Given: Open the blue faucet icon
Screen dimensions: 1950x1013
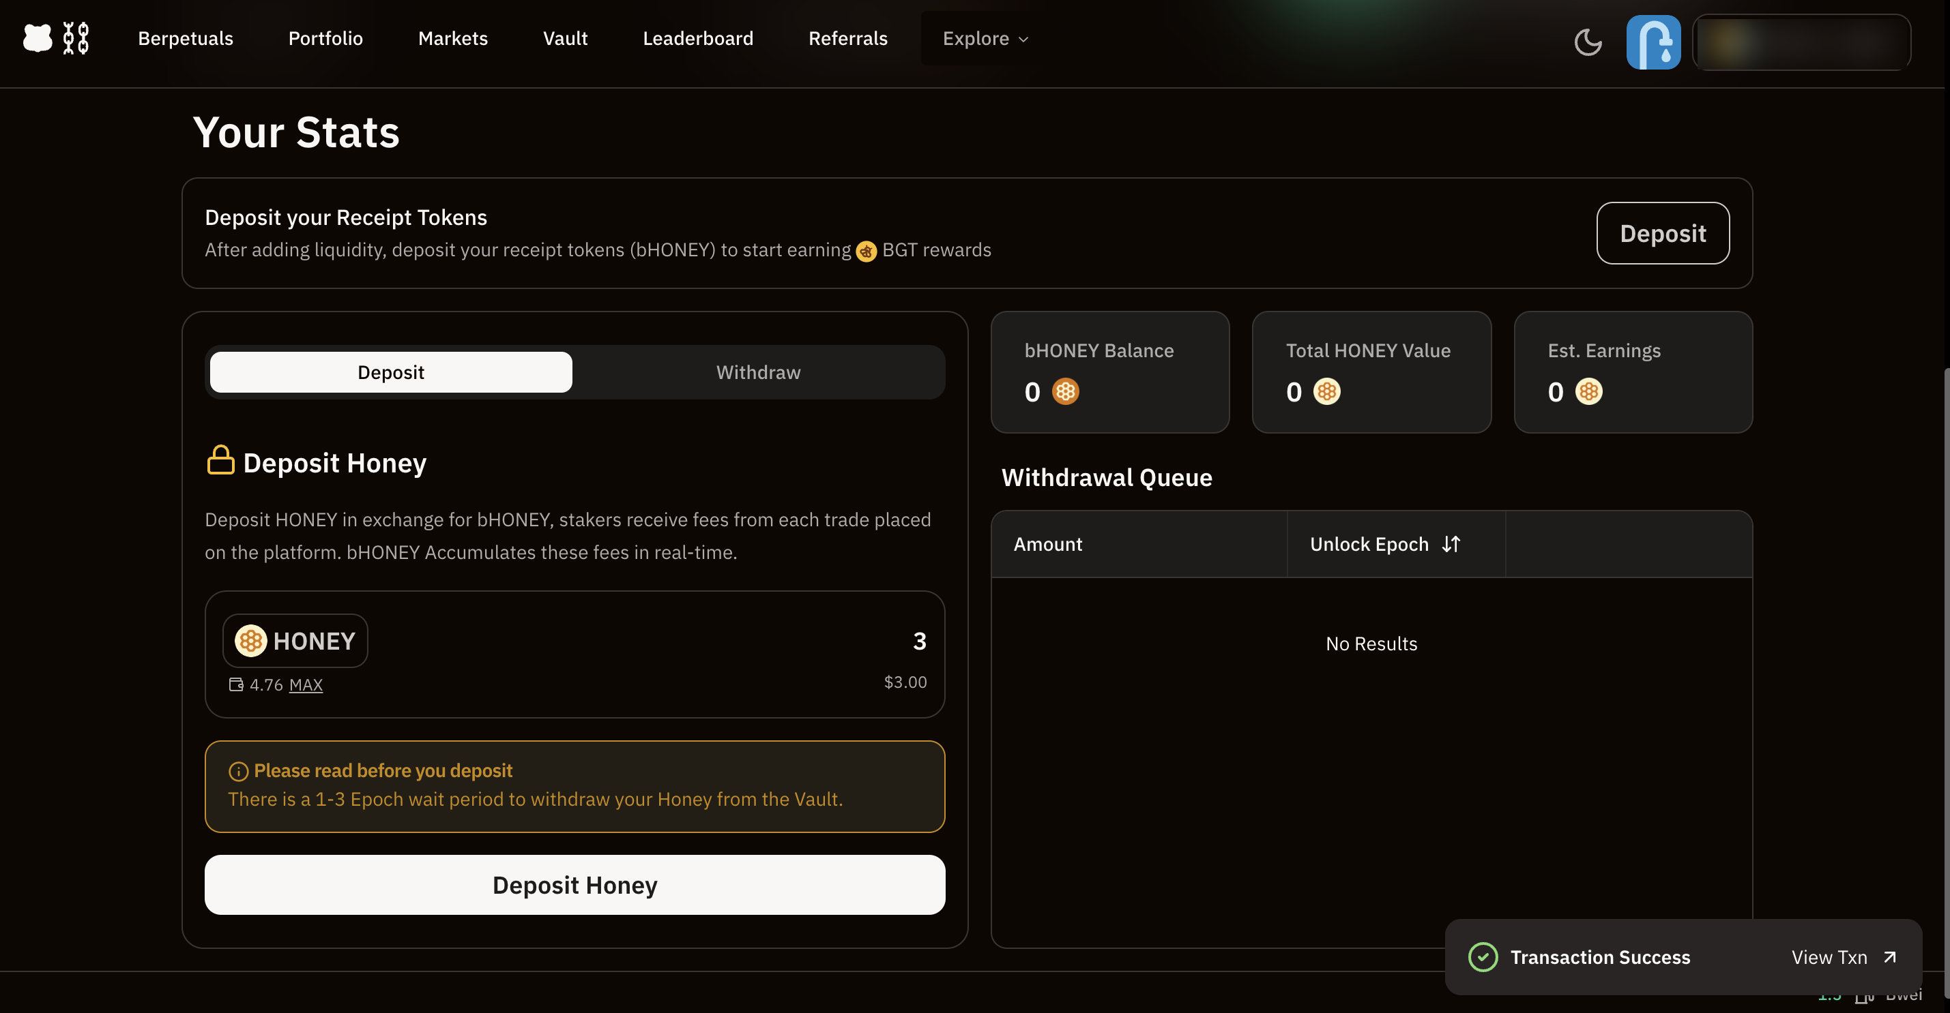Looking at the screenshot, I should pyautogui.click(x=1653, y=42).
